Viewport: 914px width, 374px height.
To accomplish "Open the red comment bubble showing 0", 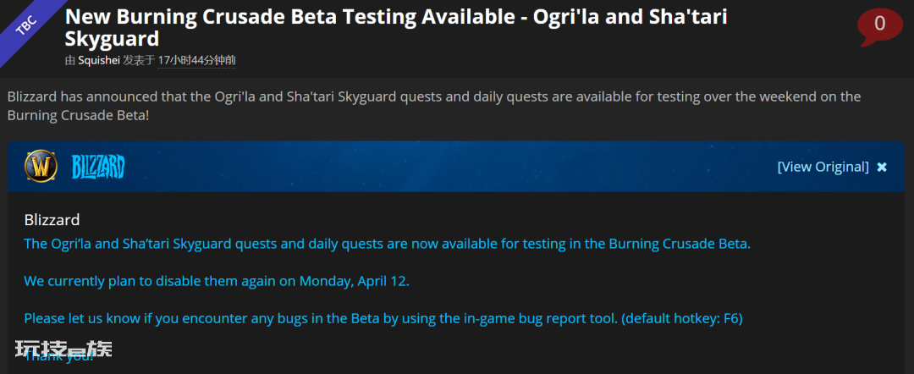I will (879, 26).
